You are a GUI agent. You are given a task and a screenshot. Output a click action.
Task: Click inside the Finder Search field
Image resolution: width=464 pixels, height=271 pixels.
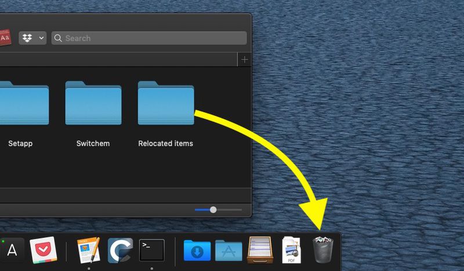click(149, 38)
